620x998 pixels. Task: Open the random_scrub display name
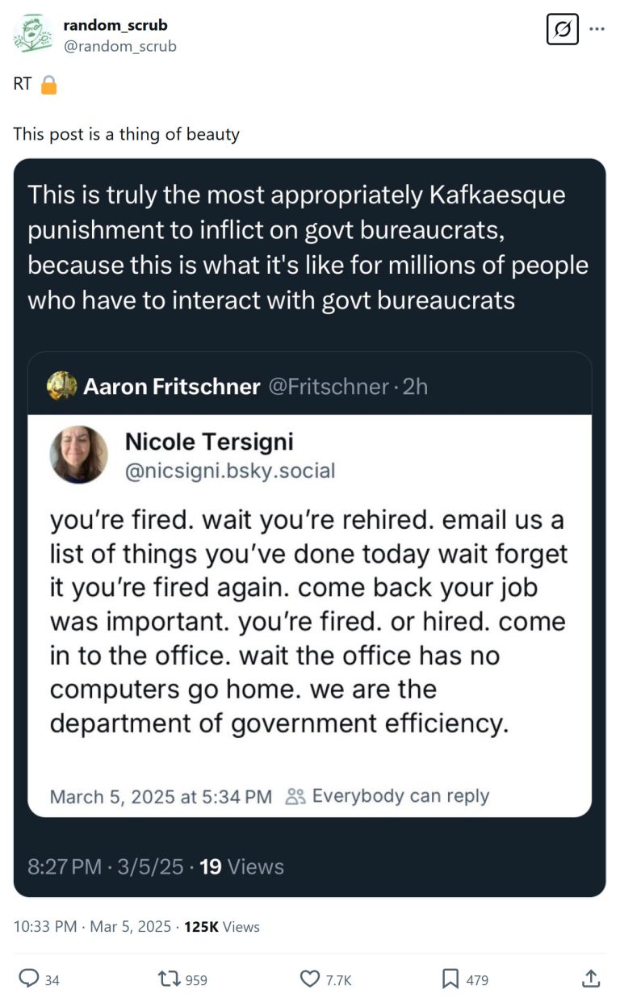pos(115,26)
